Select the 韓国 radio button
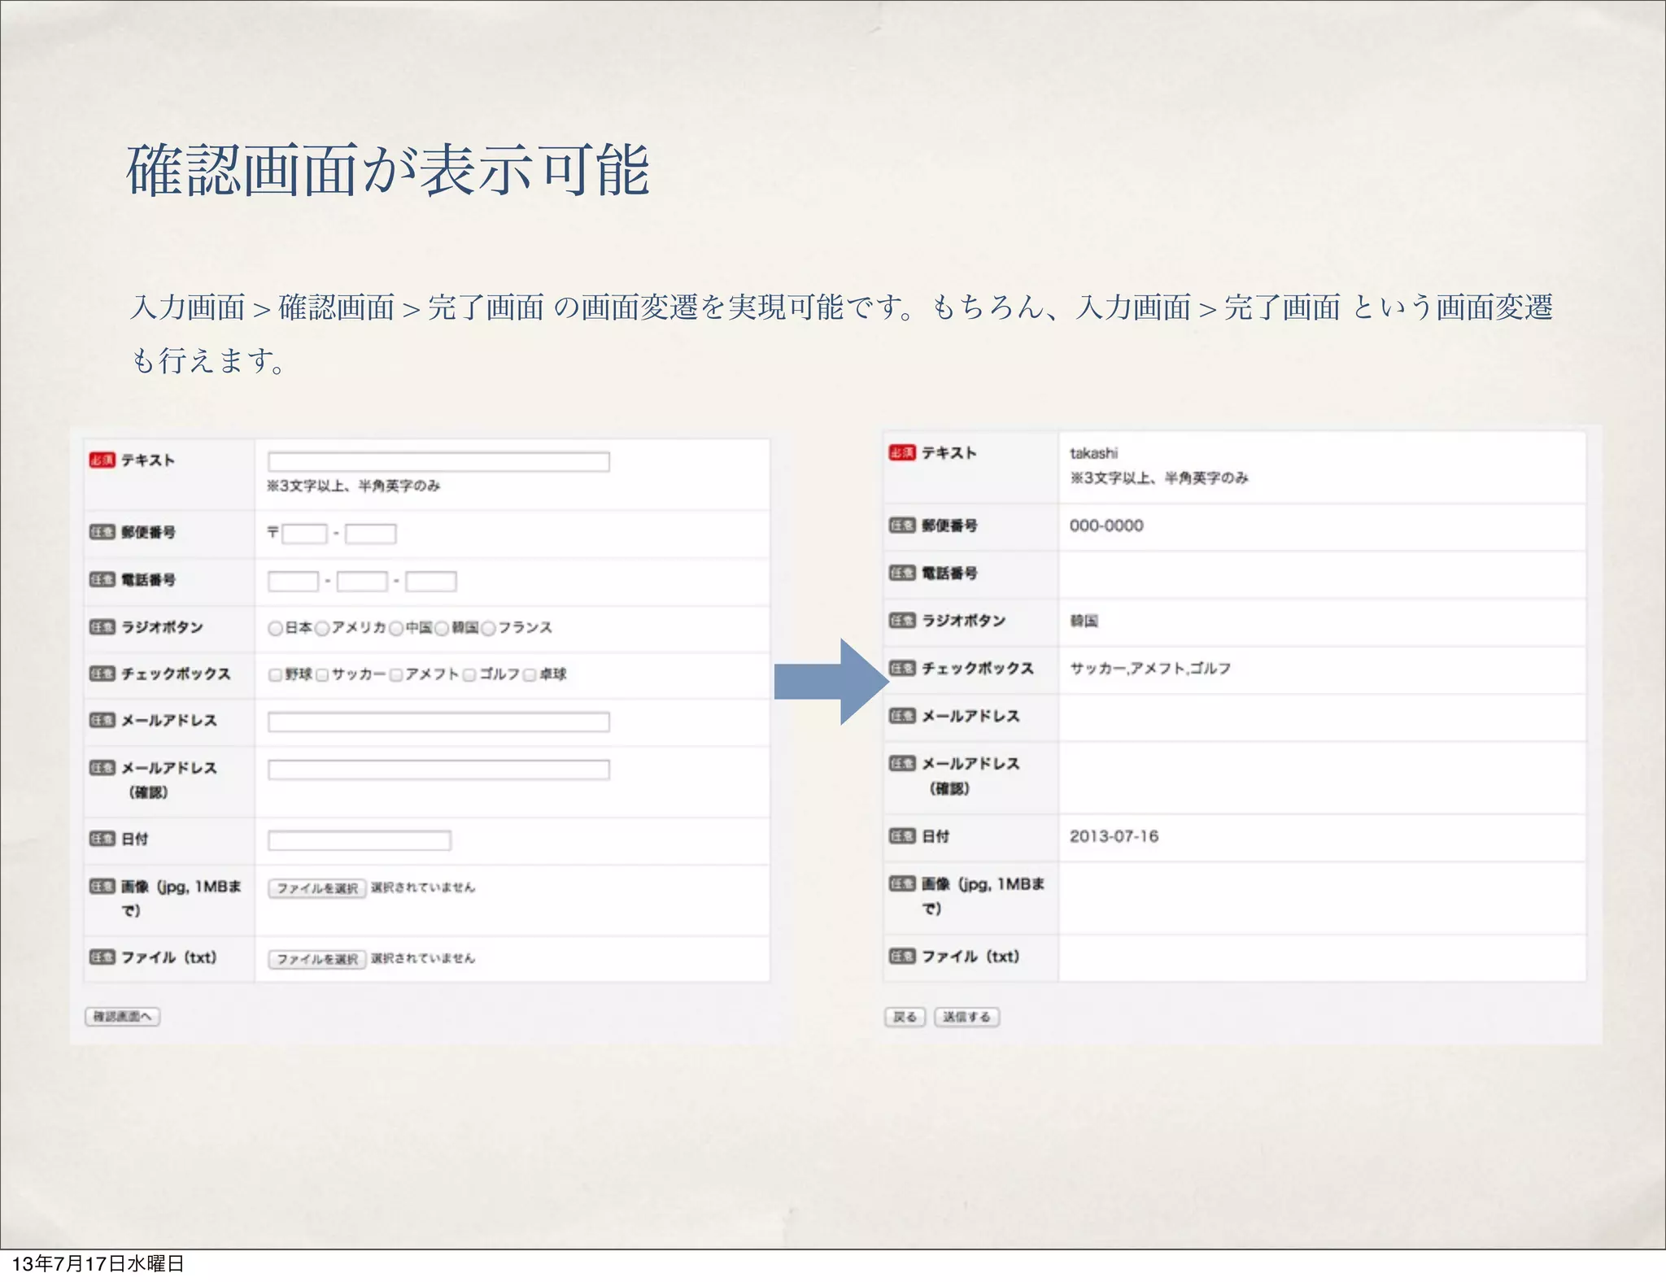The width and height of the screenshot is (1666, 1282). click(x=442, y=628)
